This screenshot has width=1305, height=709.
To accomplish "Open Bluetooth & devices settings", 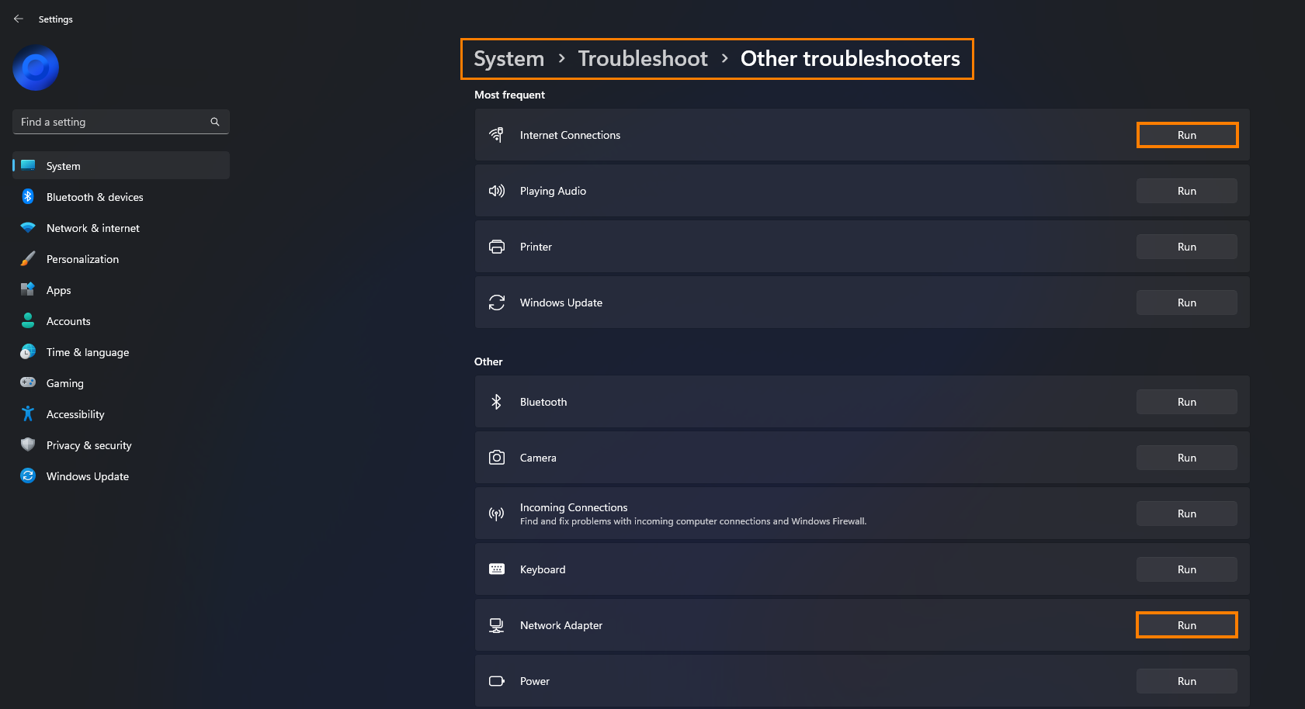I will [121, 197].
